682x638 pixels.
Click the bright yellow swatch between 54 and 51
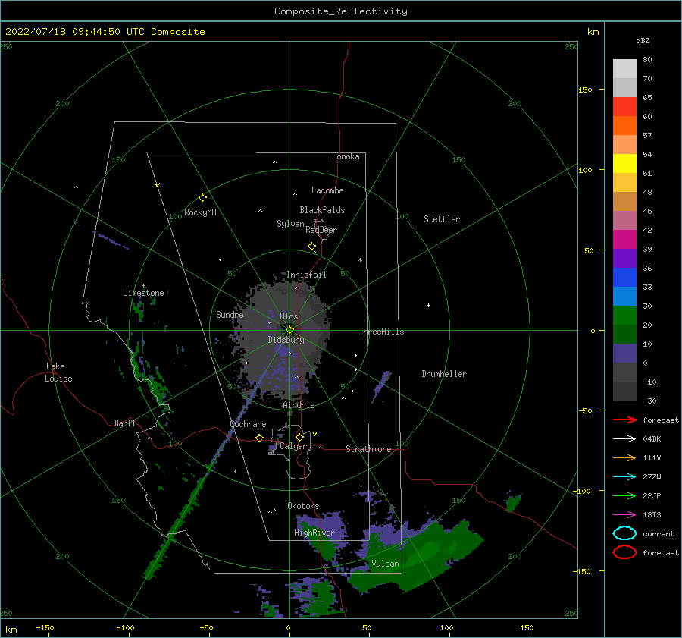[624, 164]
